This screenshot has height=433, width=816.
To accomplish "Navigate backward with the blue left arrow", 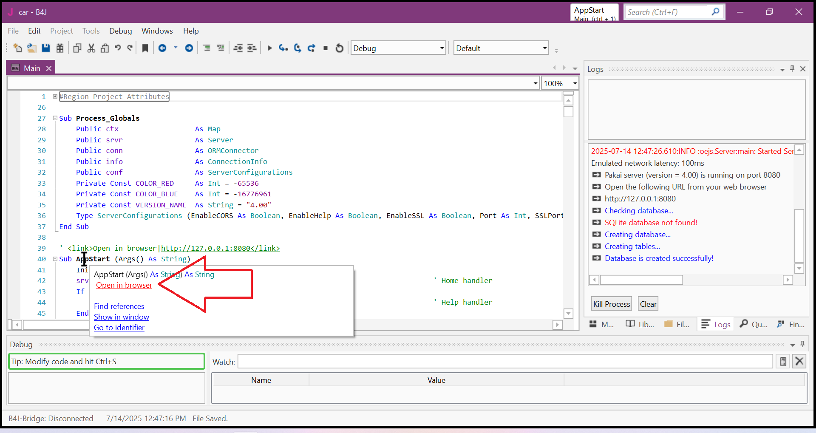I will point(162,48).
